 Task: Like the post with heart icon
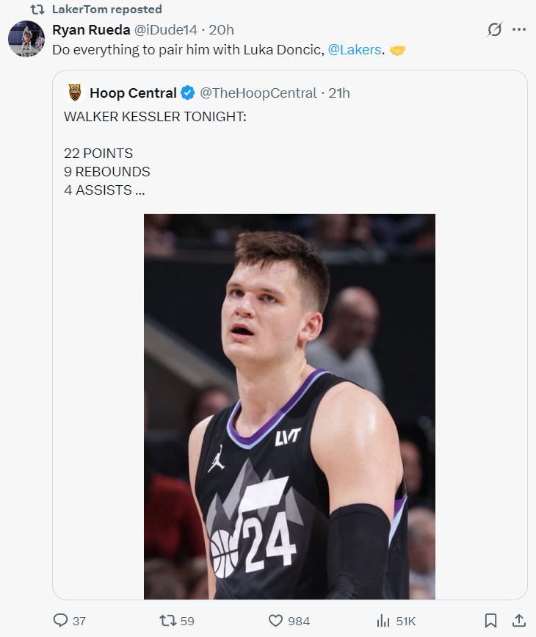(276, 621)
